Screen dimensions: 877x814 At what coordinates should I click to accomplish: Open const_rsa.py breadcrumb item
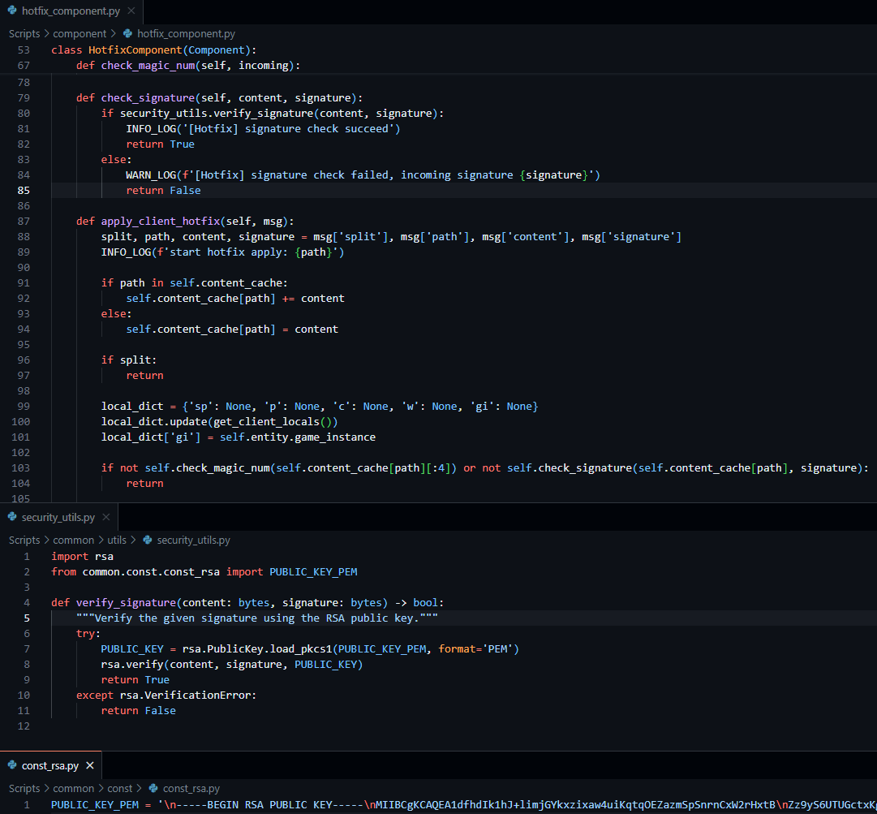[191, 788]
